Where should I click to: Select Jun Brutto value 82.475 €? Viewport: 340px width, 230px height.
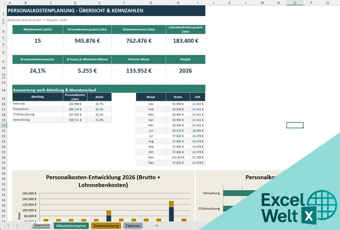pyautogui.click(x=178, y=130)
